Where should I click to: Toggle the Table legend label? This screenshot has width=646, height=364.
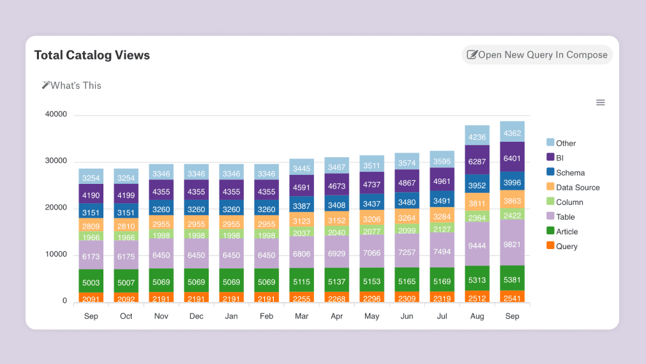(565, 216)
